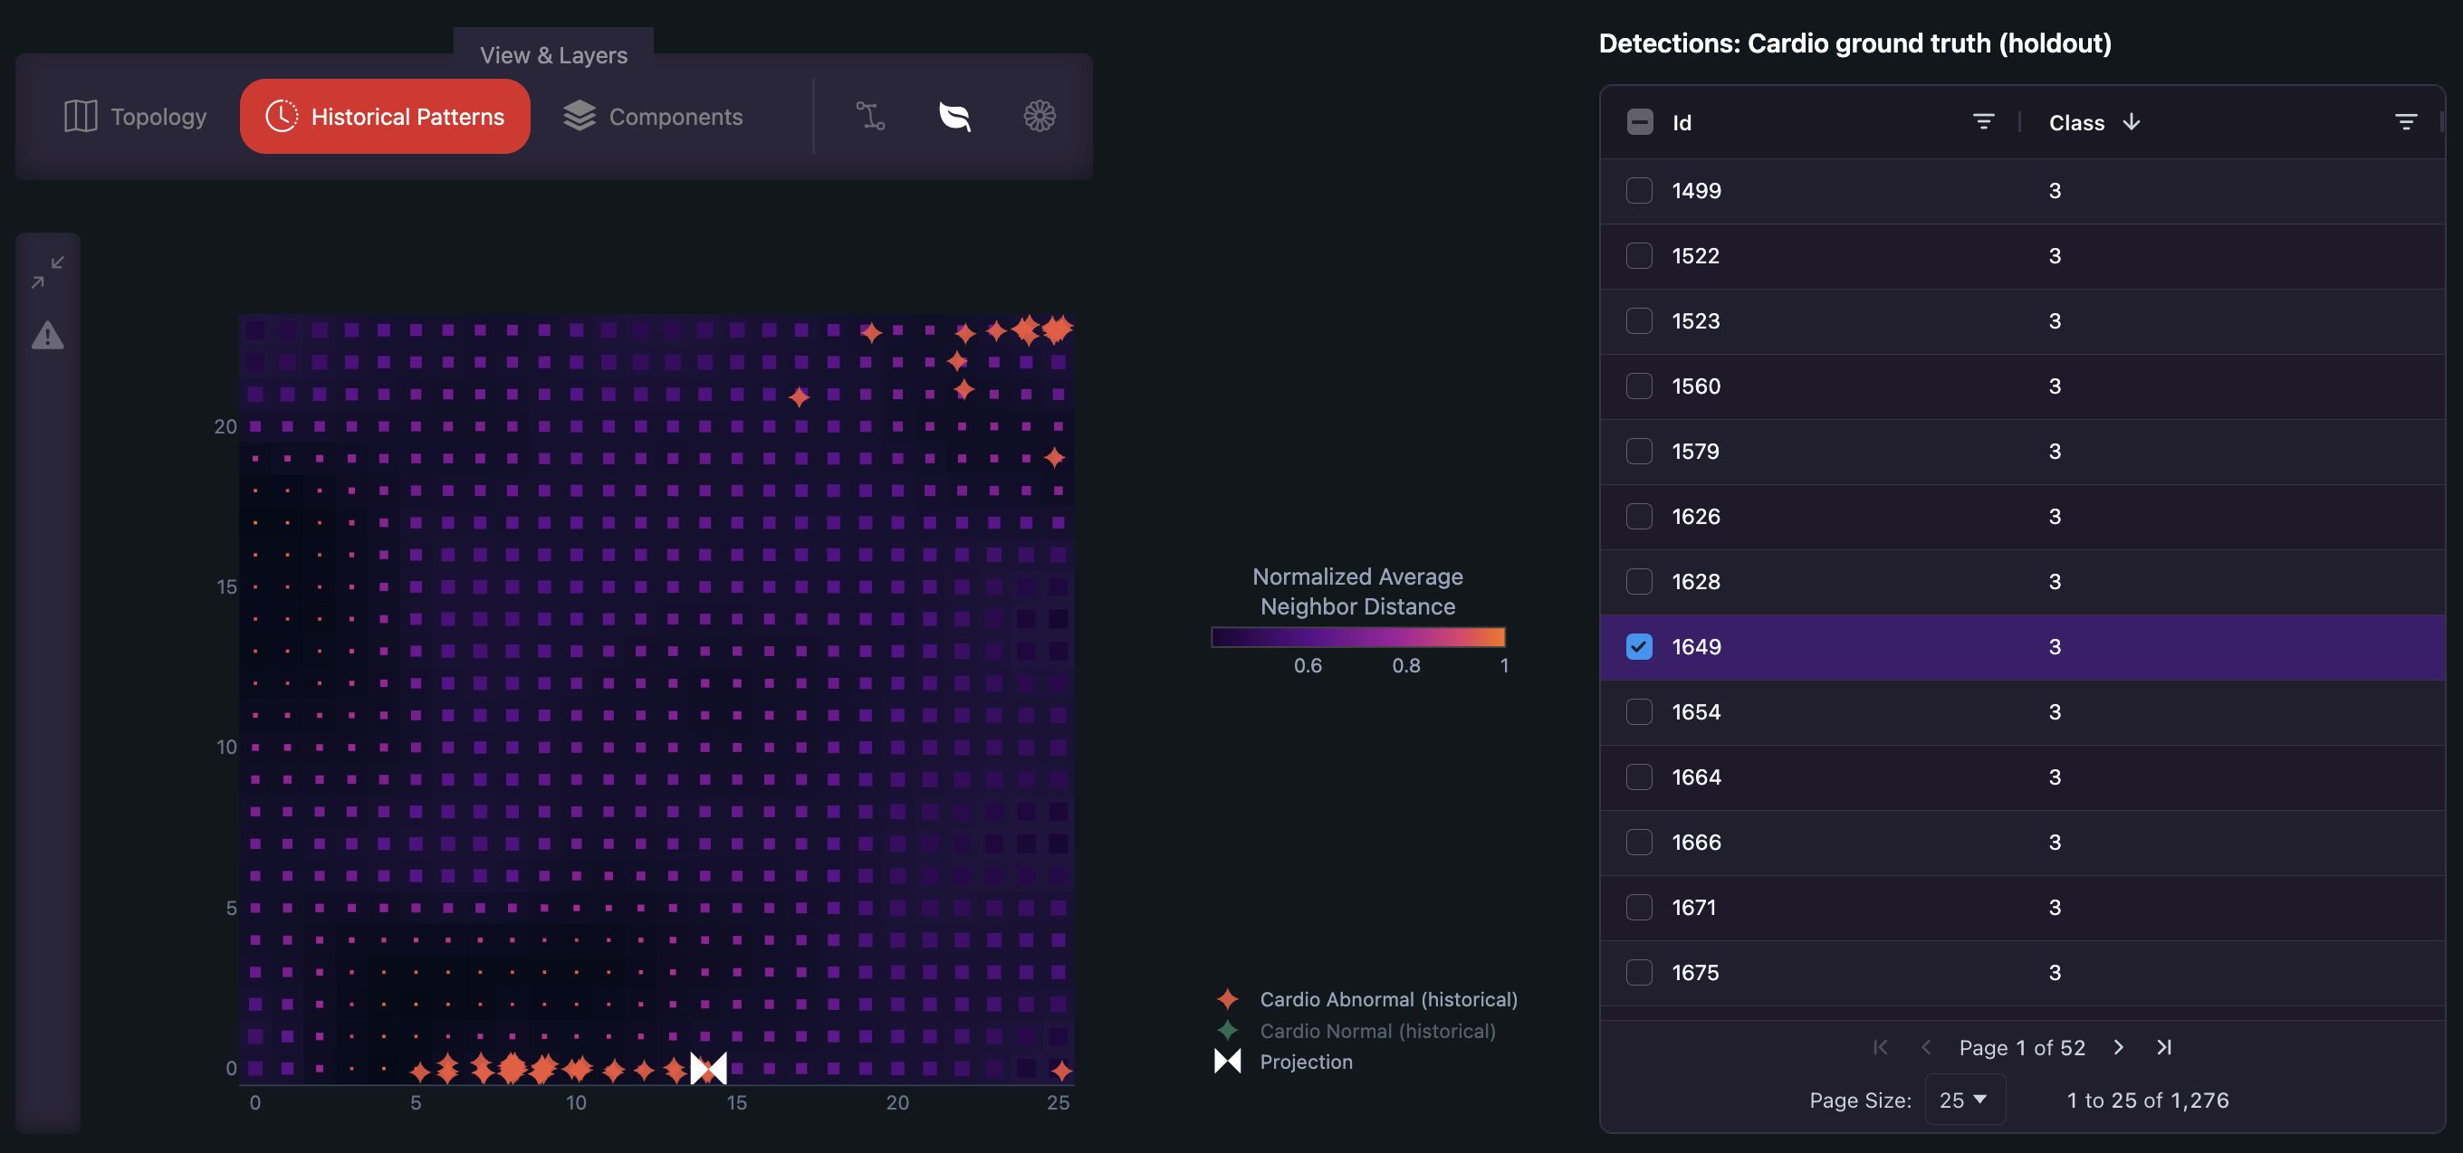Viewport: 2463px width, 1153px height.
Task: Open the Id column filter menu
Action: 1983,122
